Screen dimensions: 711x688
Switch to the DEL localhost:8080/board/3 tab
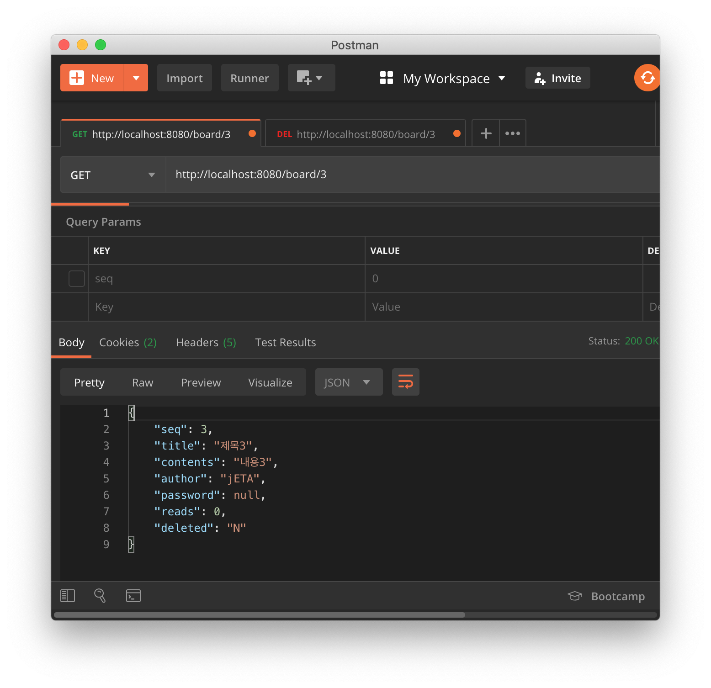365,134
